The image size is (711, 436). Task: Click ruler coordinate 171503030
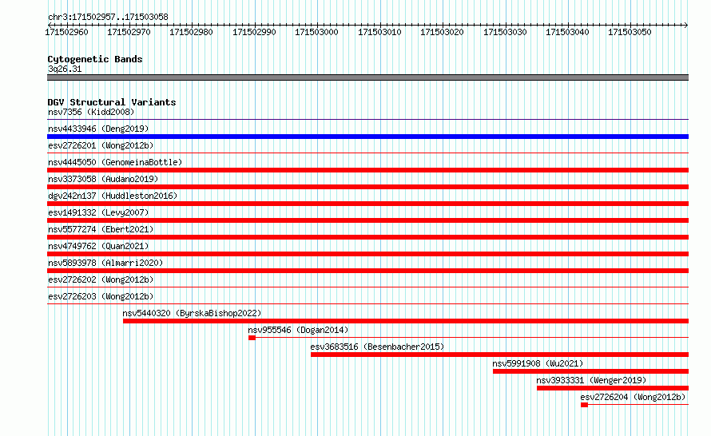505,32
